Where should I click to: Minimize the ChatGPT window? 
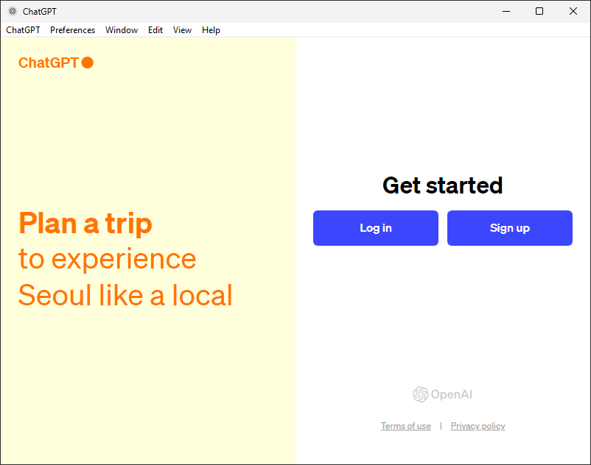(506, 11)
